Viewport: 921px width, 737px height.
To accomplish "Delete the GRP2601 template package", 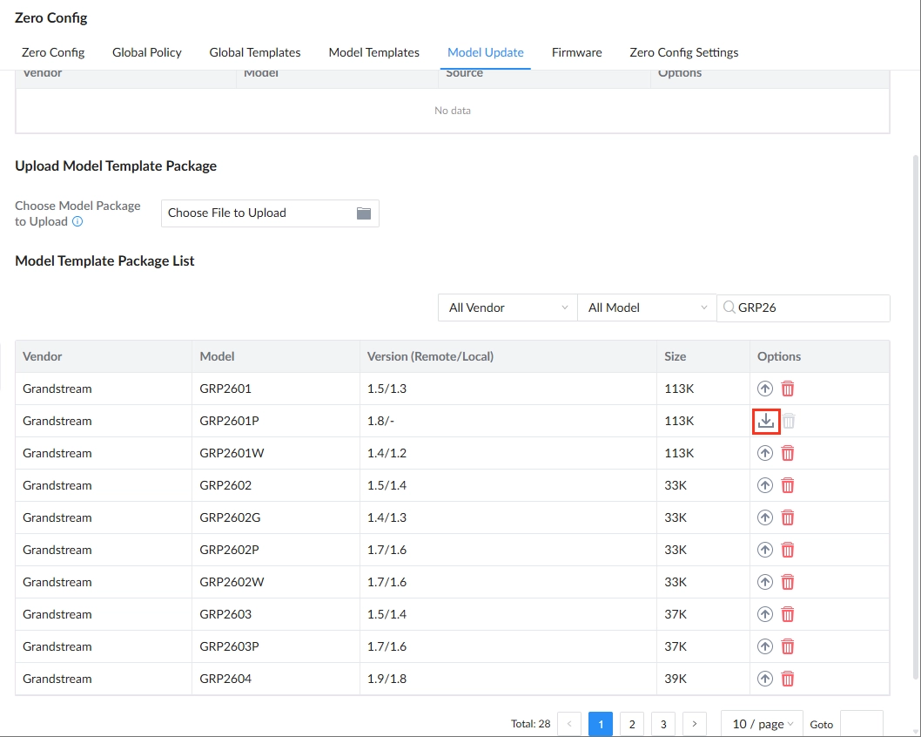I will (x=788, y=389).
